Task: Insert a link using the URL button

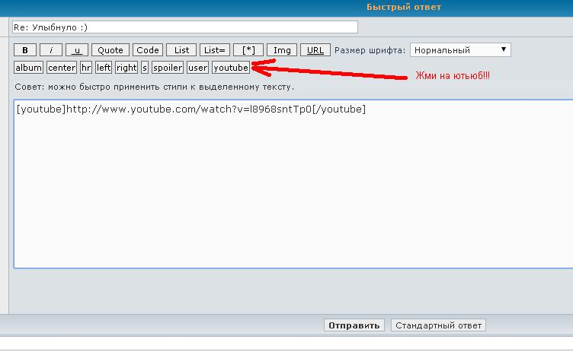Action: pyautogui.click(x=315, y=50)
